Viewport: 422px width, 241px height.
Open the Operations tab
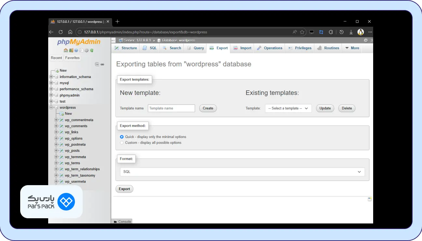tap(270, 48)
